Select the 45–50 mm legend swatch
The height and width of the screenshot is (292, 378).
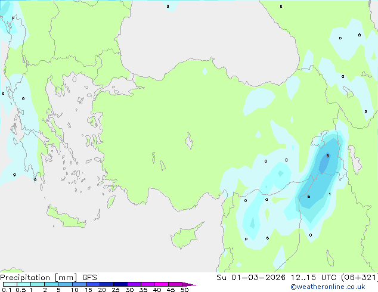pos(175,284)
